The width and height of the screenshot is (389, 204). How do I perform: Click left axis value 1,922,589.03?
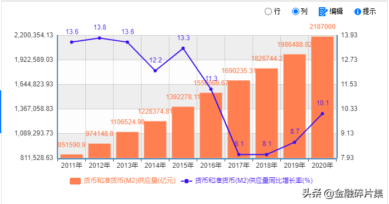coord(34,60)
